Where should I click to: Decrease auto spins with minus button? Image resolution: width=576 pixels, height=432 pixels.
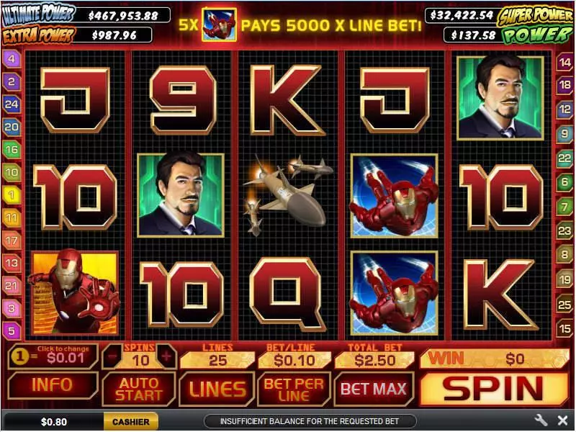pyautogui.click(x=112, y=356)
